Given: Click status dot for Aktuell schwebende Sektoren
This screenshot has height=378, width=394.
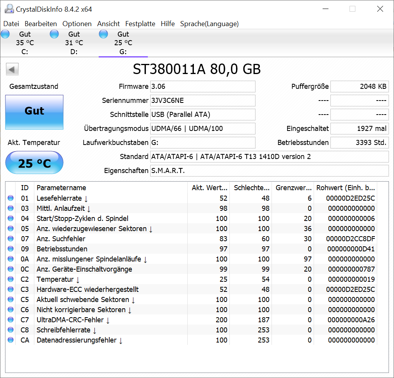Looking at the screenshot, I should pos(11,299).
